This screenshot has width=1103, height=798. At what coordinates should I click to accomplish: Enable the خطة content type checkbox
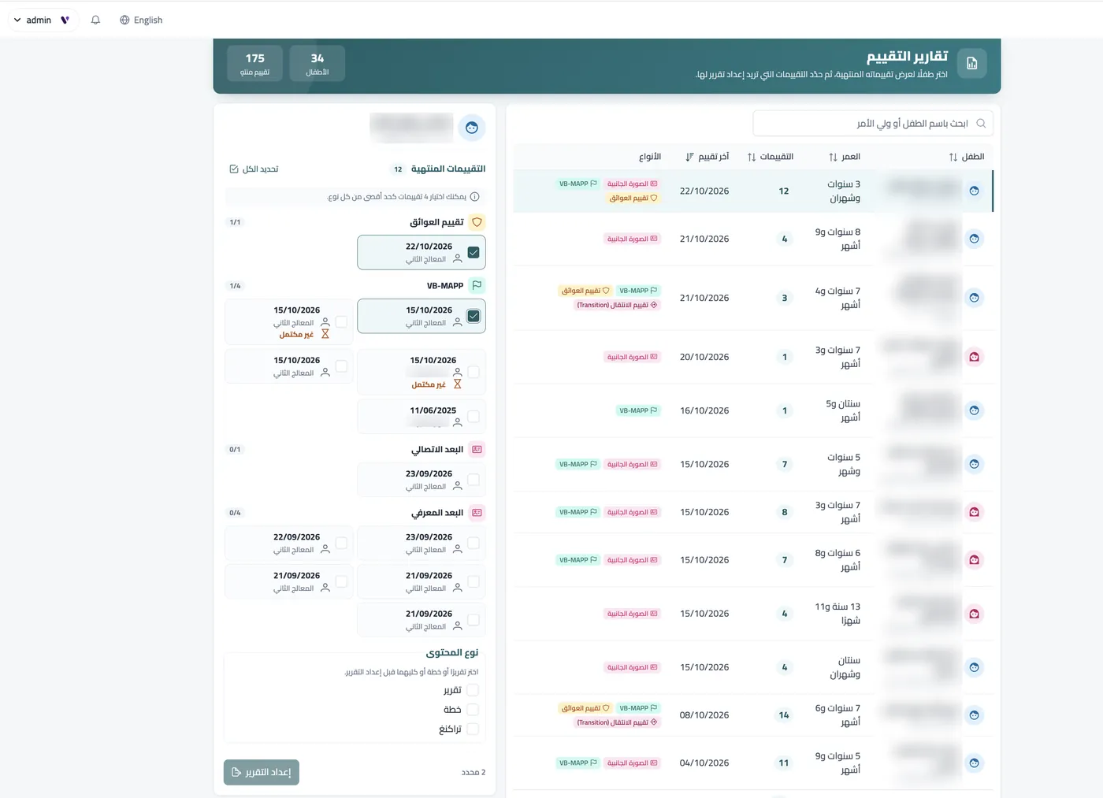click(473, 710)
